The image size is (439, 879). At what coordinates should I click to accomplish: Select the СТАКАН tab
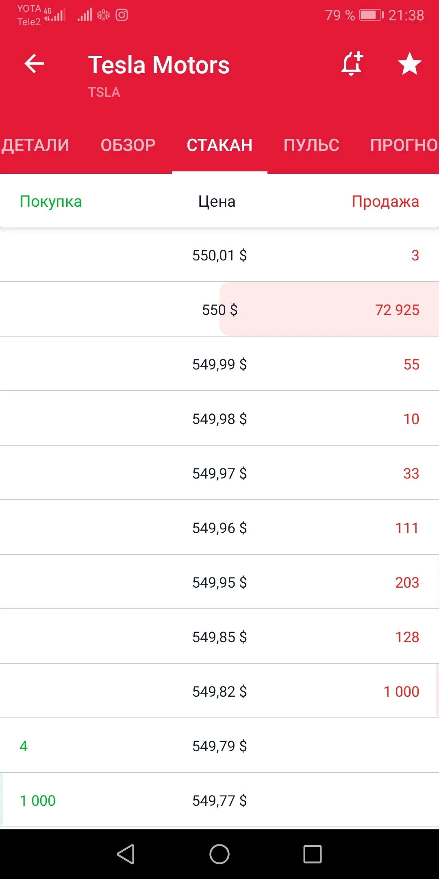coord(219,145)
